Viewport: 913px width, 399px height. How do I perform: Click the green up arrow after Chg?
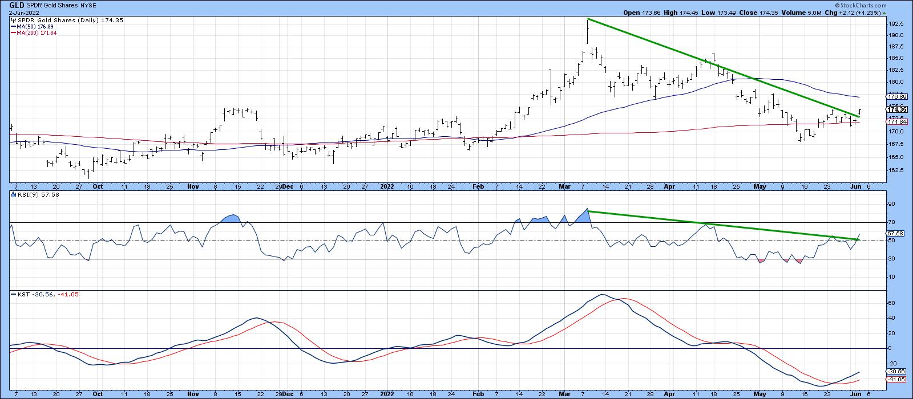884,12
